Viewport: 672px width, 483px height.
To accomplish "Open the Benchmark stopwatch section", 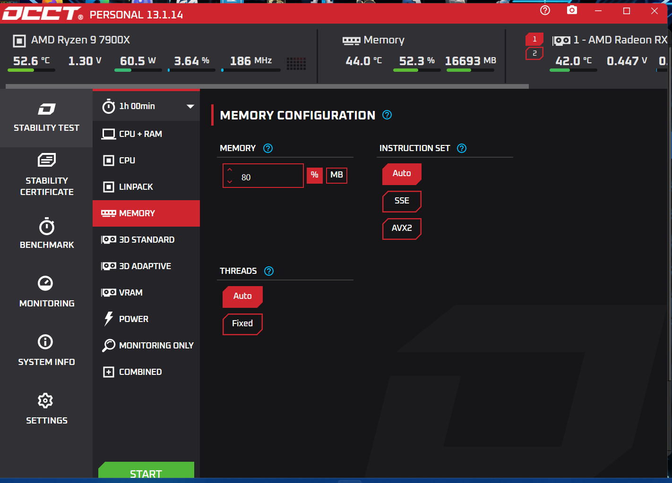I will [x=46, y=233].
